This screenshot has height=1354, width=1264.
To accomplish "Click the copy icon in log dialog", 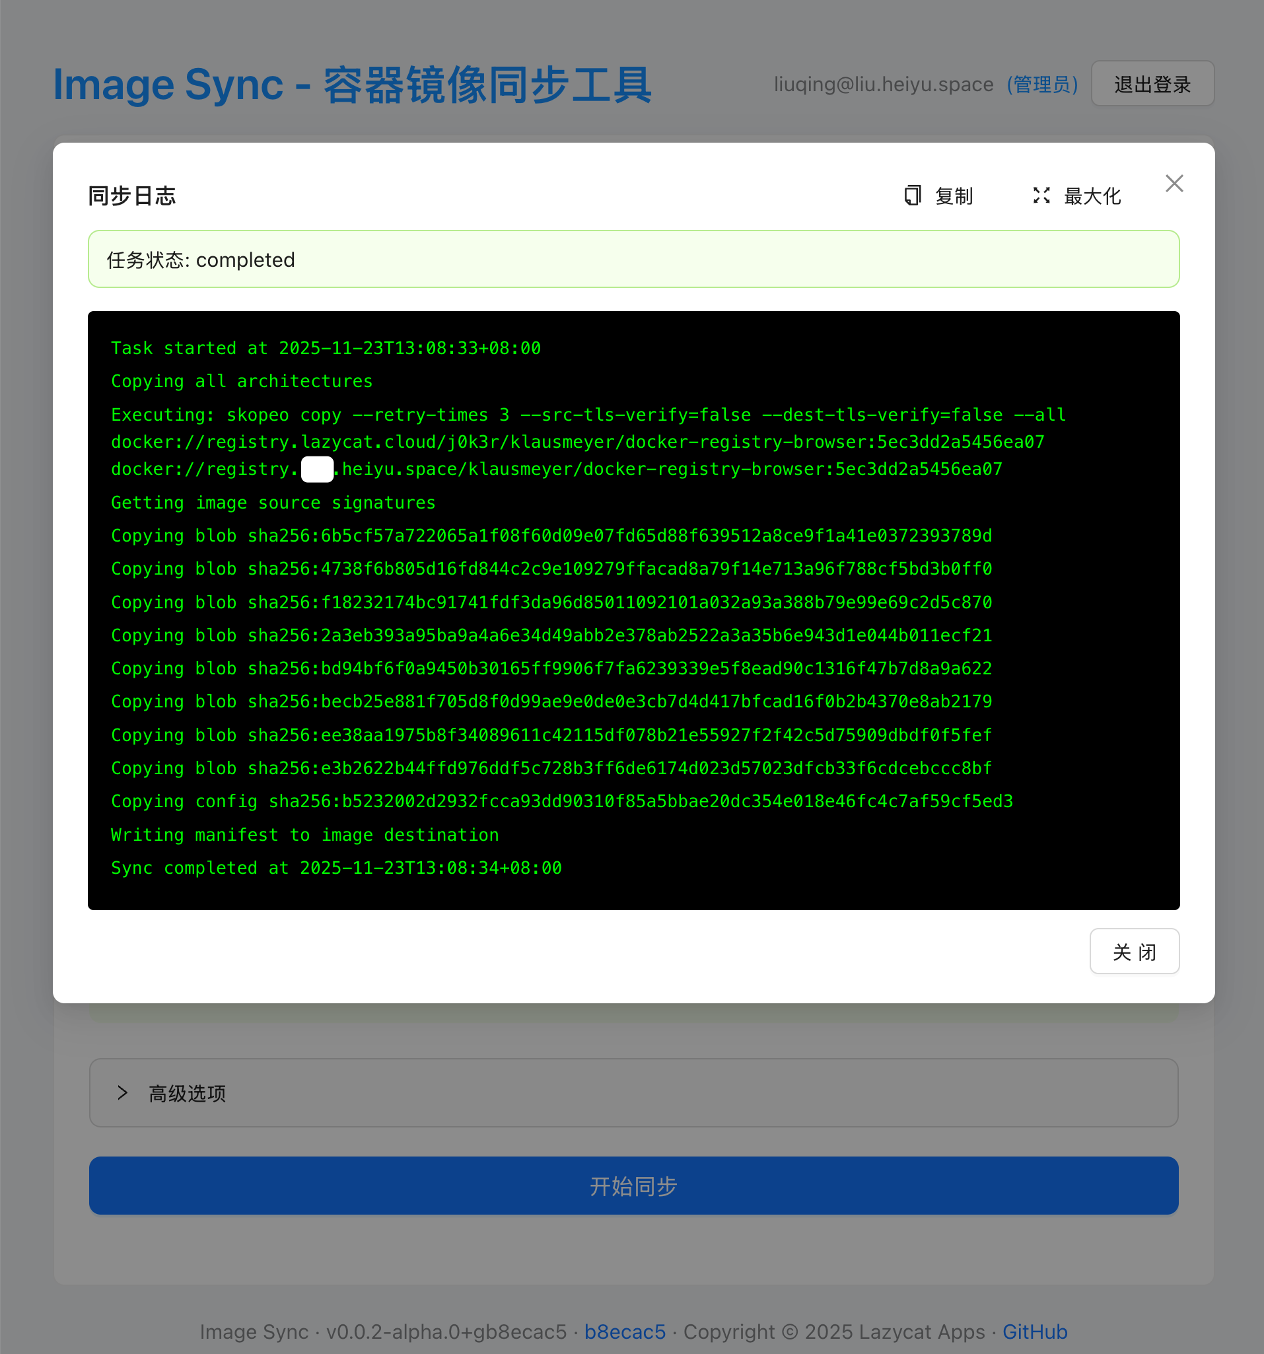I will [913, 196].
